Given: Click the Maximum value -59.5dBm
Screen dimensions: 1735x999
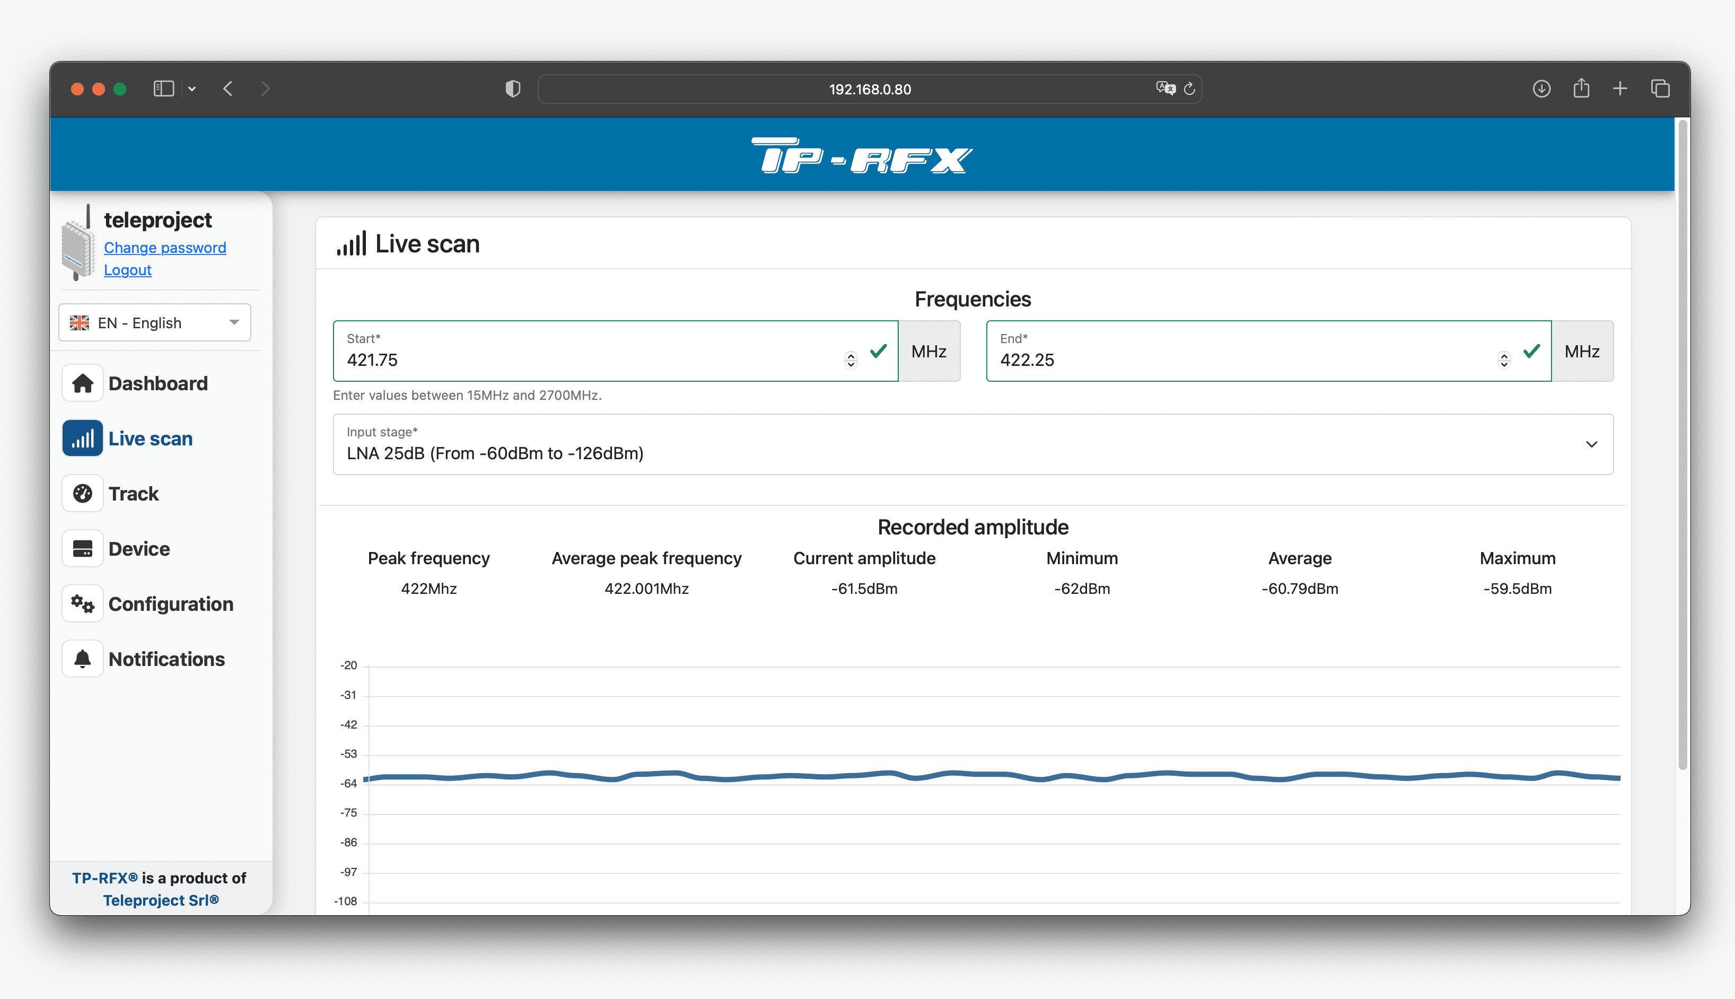Looking at the screenshot, I should coord(1517,589).
